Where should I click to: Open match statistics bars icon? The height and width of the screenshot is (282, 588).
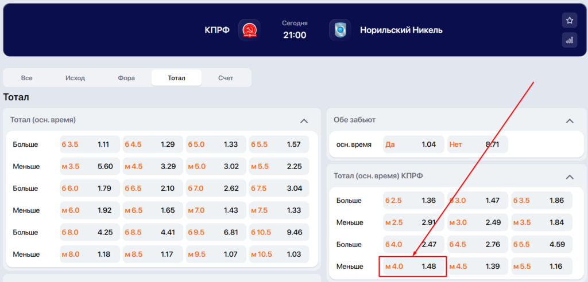569,40
